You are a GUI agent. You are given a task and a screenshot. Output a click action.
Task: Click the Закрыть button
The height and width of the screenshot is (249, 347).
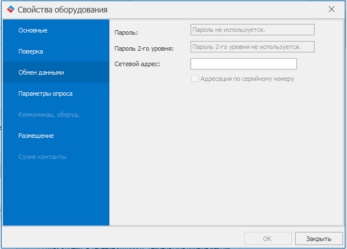(x=319, y=239)
